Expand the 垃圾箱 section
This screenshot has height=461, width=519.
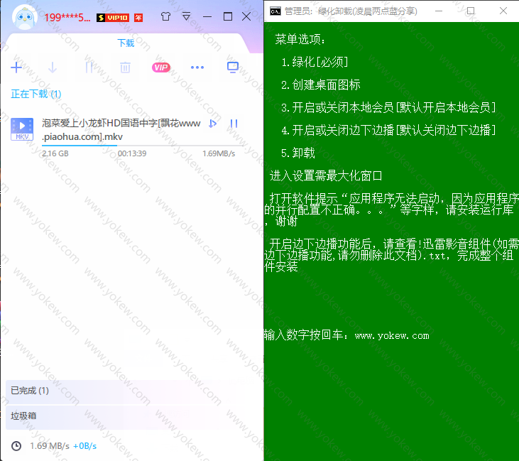coord(23,416)
